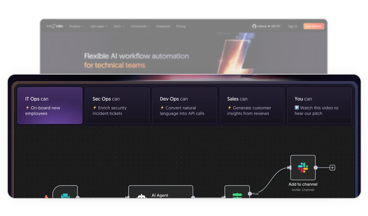The width and height of the screenshot is (368, 216).
Task: Open the Pricing page
Action: 181,26
